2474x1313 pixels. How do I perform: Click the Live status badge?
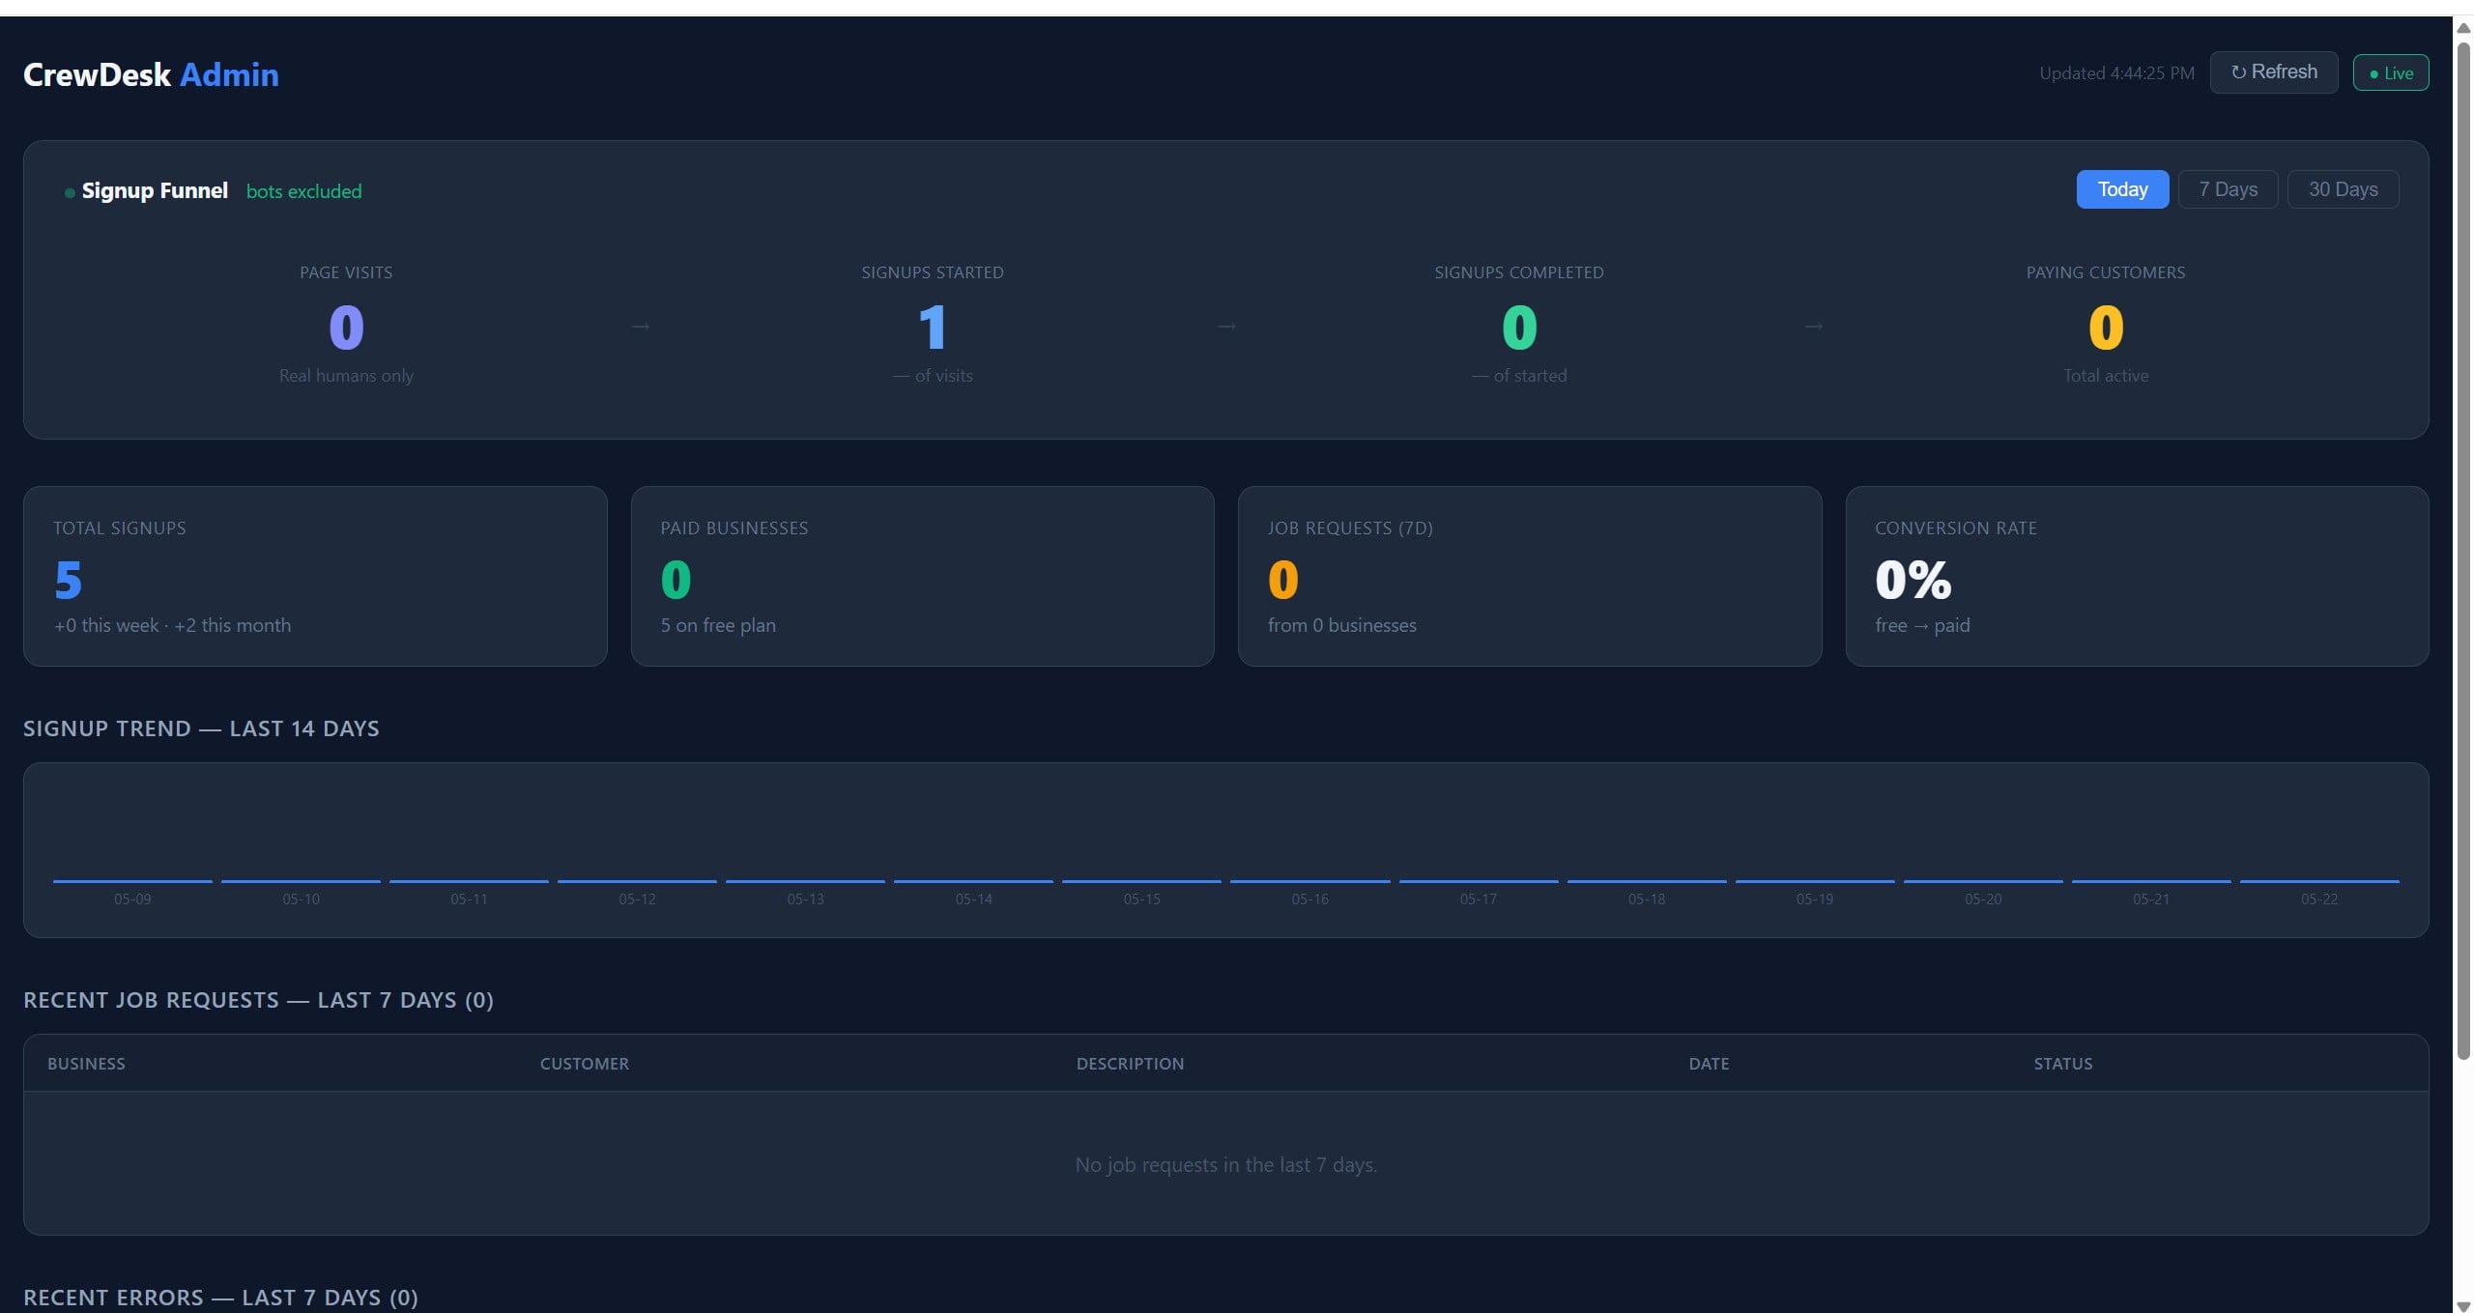(2390, 73)
